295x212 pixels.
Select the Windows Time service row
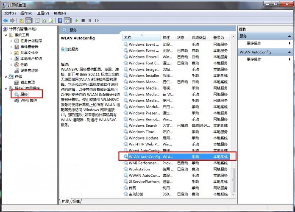[176, 132]
